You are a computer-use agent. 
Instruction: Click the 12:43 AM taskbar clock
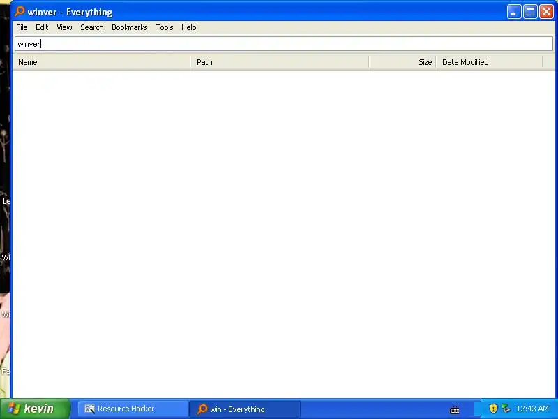click(x=532, y=409)
